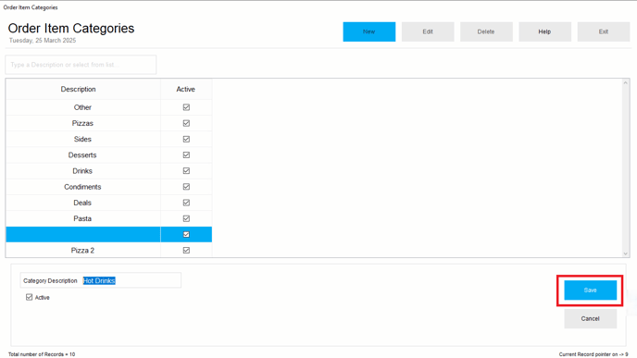
Task: Click the blue New button
Action: pos(368,31)
